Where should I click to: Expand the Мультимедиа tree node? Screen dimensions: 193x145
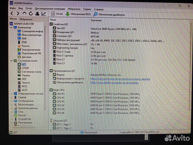12,104
